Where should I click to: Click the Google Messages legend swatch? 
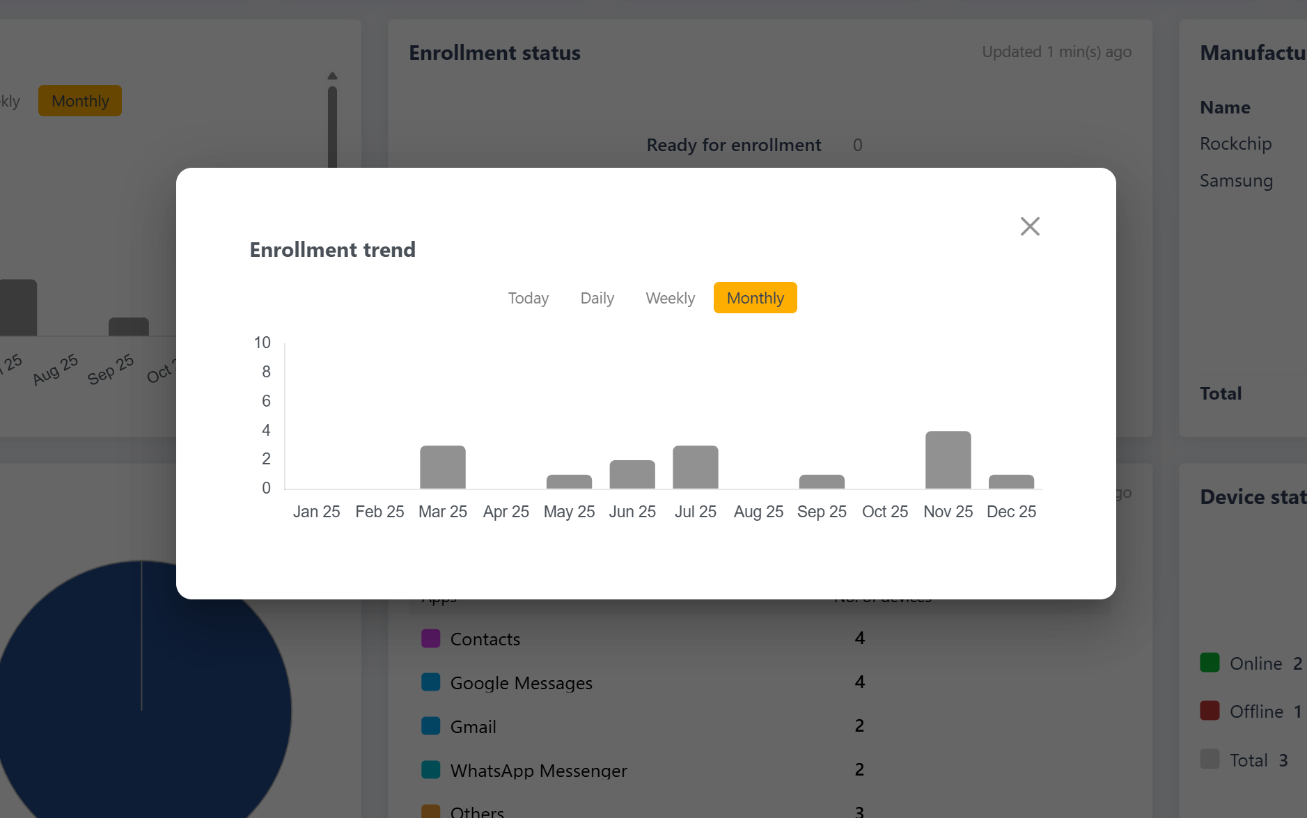(x=431, y=682)
